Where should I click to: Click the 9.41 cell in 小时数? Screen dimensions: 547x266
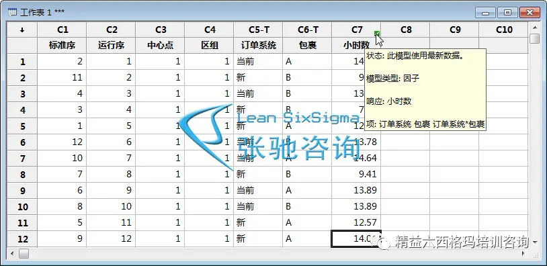357,175
